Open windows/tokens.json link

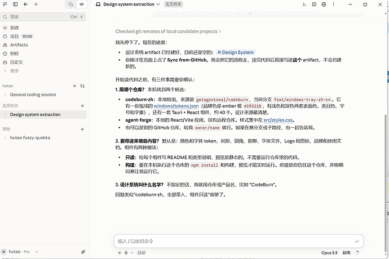click(x=176, y=106)
